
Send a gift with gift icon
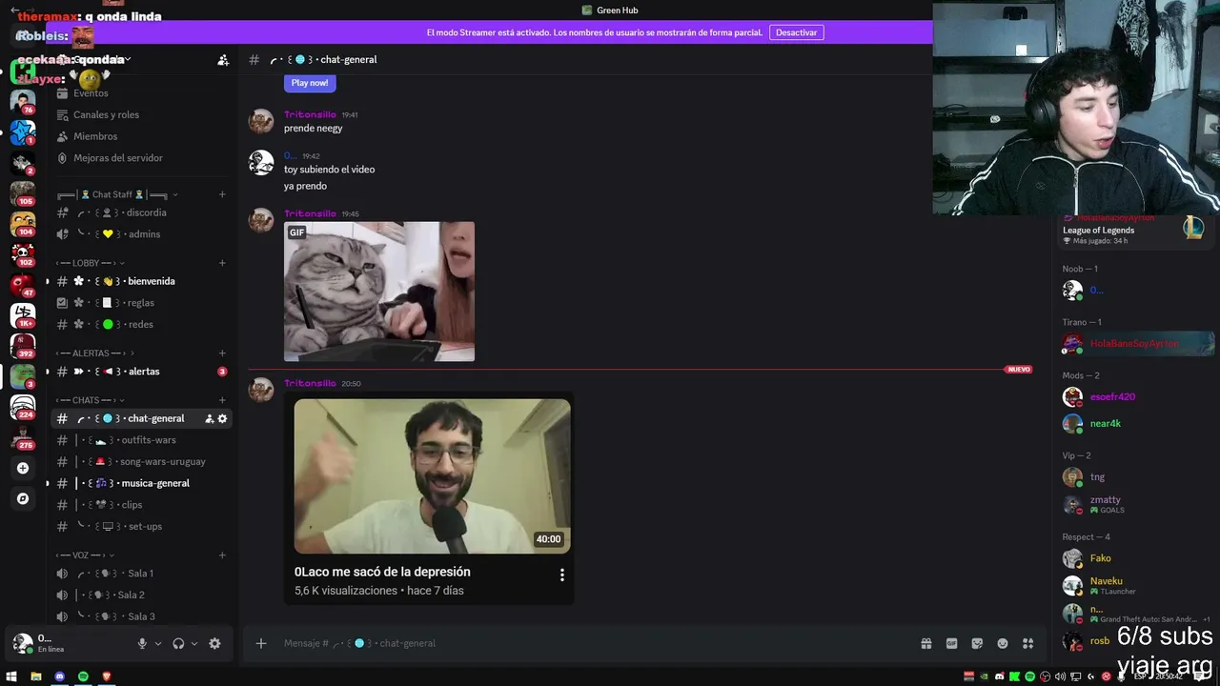click(925, 643)
